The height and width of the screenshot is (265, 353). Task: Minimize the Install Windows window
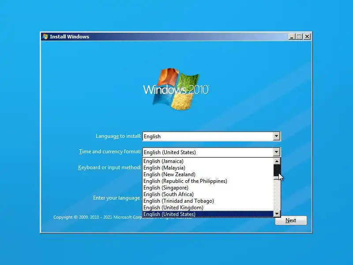pos(292,37)
